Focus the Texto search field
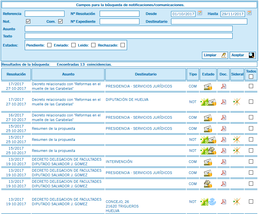The height and width of the screenshot is (214, 259). click(x=129, y=36)
